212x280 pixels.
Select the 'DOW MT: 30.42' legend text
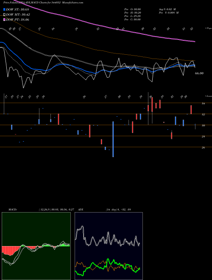(x=18, y=15)
